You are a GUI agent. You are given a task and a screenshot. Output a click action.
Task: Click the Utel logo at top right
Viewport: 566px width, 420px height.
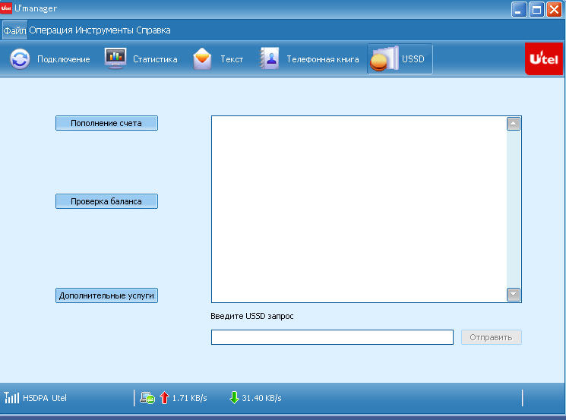click(x=544, y=58)
